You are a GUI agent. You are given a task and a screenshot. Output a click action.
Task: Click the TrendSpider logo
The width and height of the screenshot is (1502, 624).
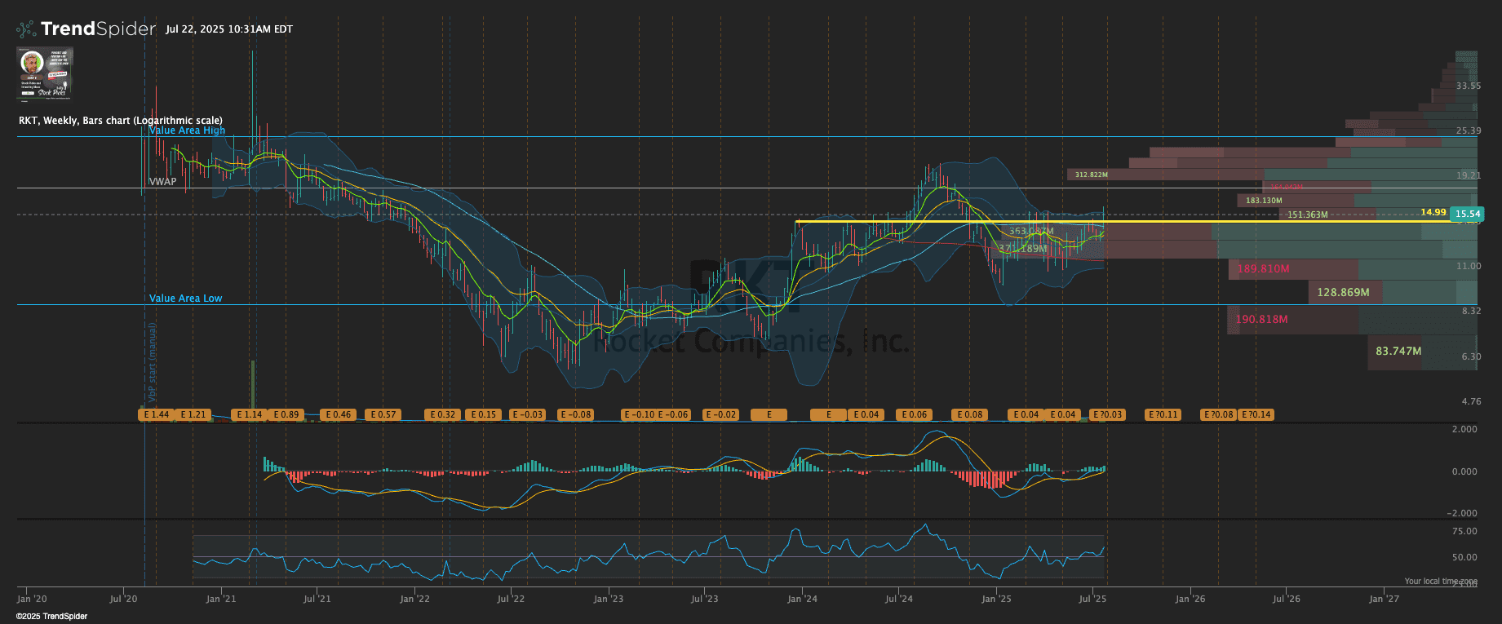click(86, 29)
